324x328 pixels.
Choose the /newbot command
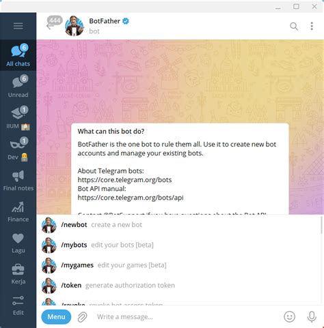tap(179, 225)
